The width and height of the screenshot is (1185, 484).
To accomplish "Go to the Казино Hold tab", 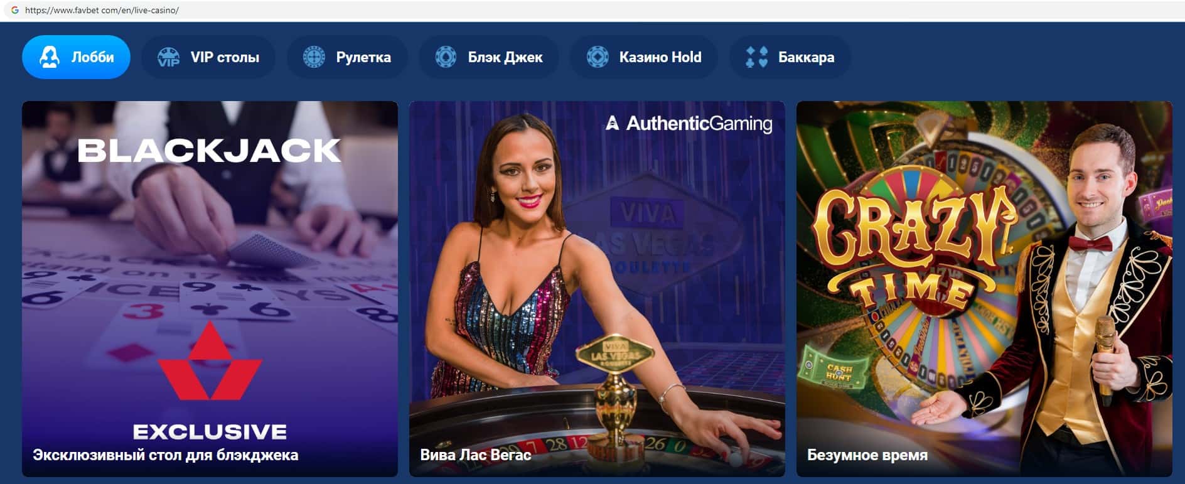I will tap(643, 57).
